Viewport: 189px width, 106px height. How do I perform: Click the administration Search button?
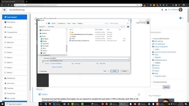click(166, 87)
